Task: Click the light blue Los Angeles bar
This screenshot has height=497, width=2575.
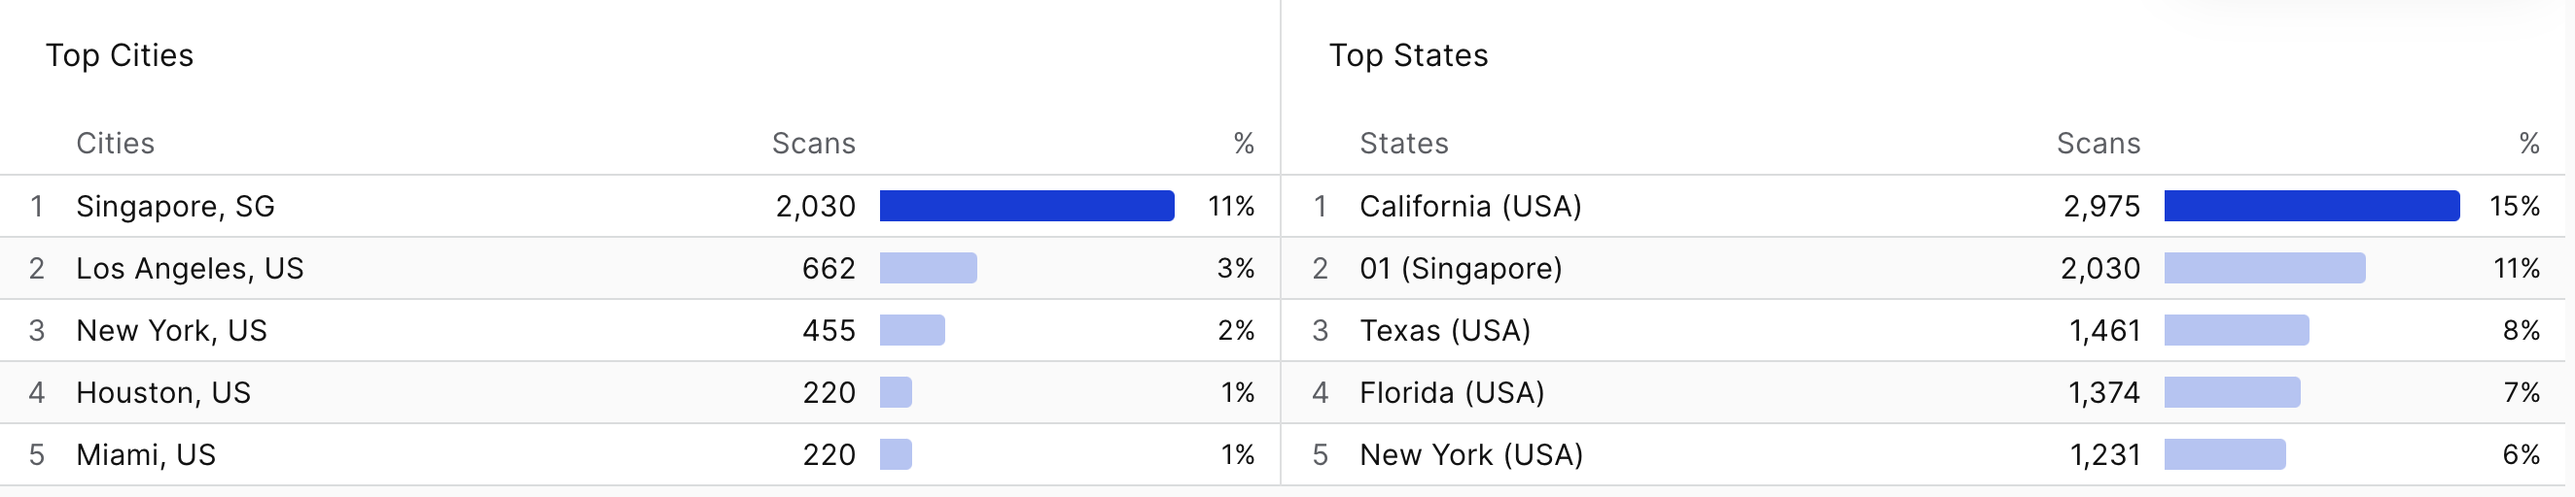Action: pyautogui.click(x=929, y=269)
